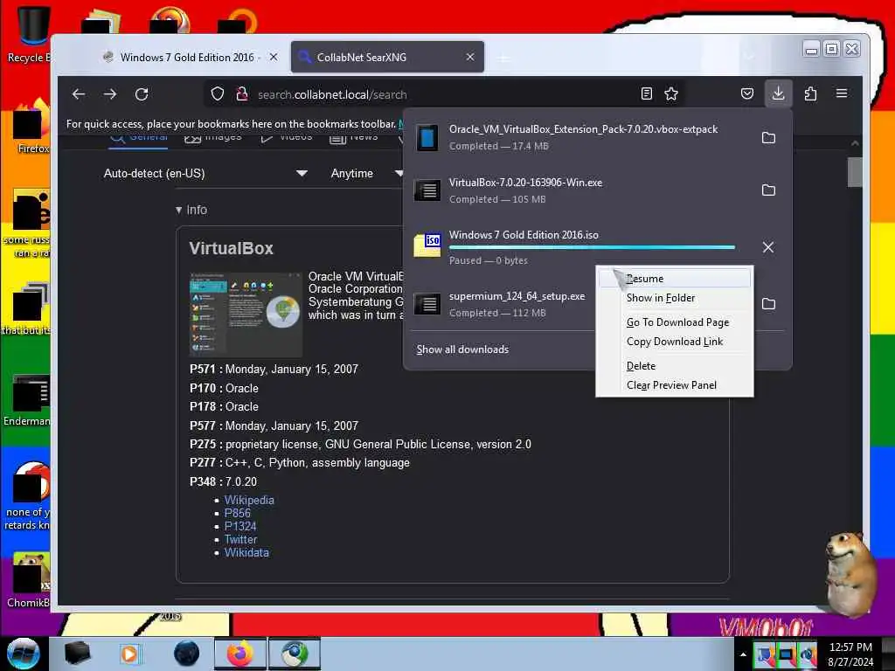
Task: Open the Twitter link in the infobox
Action: click(241, 539)
